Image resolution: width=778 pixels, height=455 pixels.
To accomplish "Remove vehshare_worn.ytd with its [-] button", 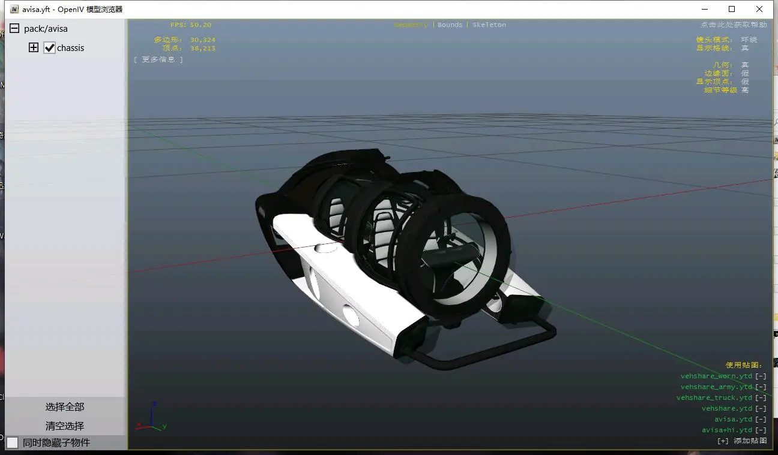I will pyautogui.click(x=761, y=376).
